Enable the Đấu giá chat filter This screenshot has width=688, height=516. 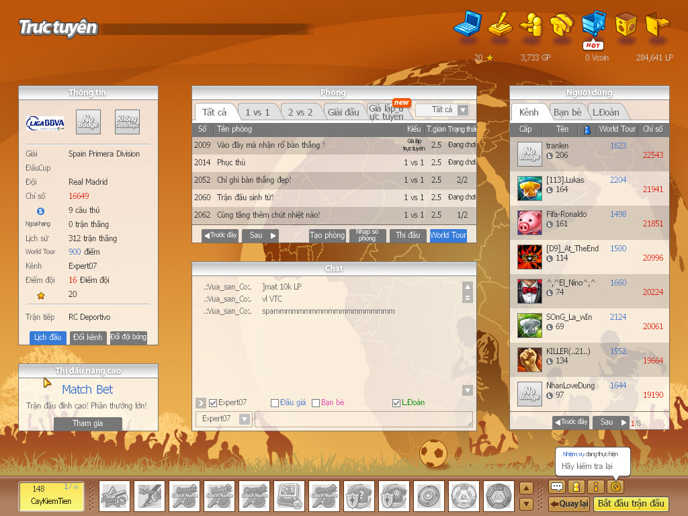(x=273, y=402)
